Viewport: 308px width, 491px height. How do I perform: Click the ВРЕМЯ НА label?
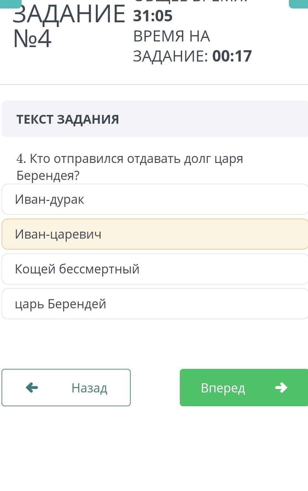171,36
